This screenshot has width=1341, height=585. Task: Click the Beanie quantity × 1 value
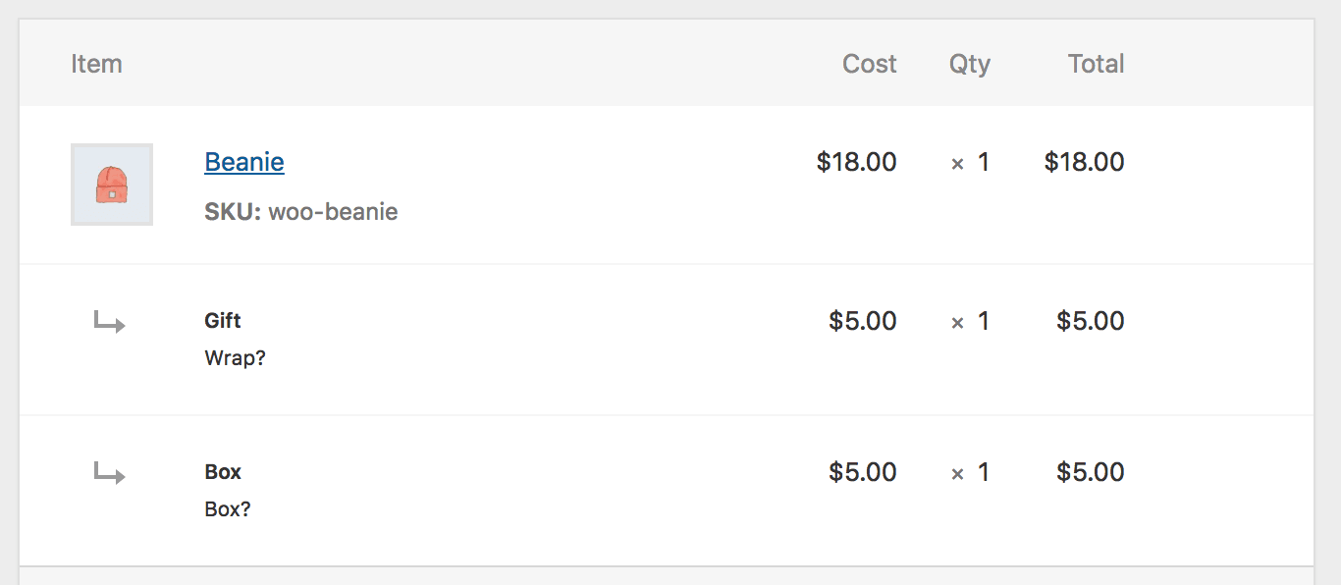[x=970, y=162]
